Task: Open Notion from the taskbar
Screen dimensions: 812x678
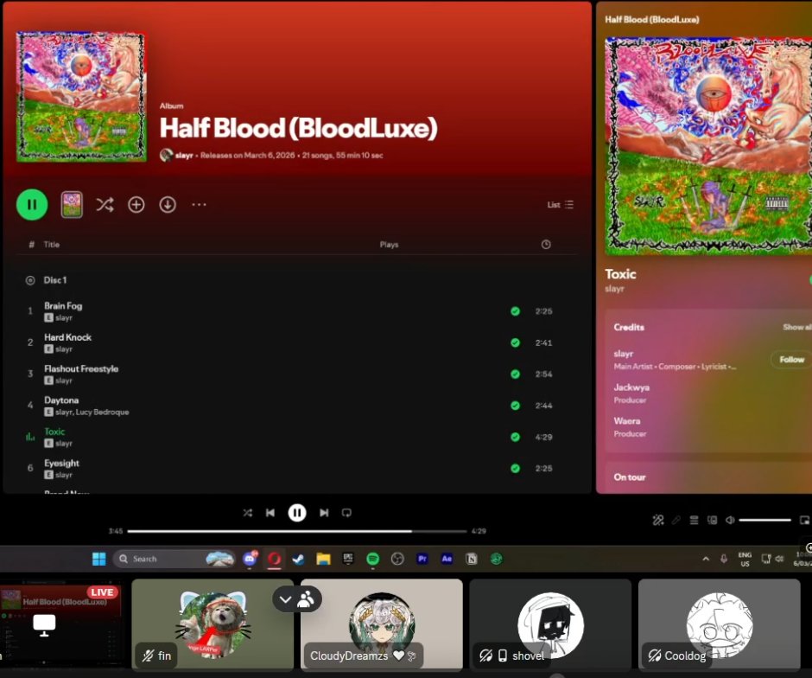Action: tap(472, 559)
